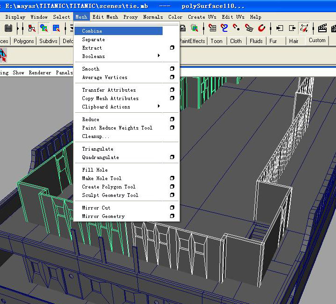336x304 pixels.
Task: Switch to the Custom shelf tab
Action: pos(317,40)
